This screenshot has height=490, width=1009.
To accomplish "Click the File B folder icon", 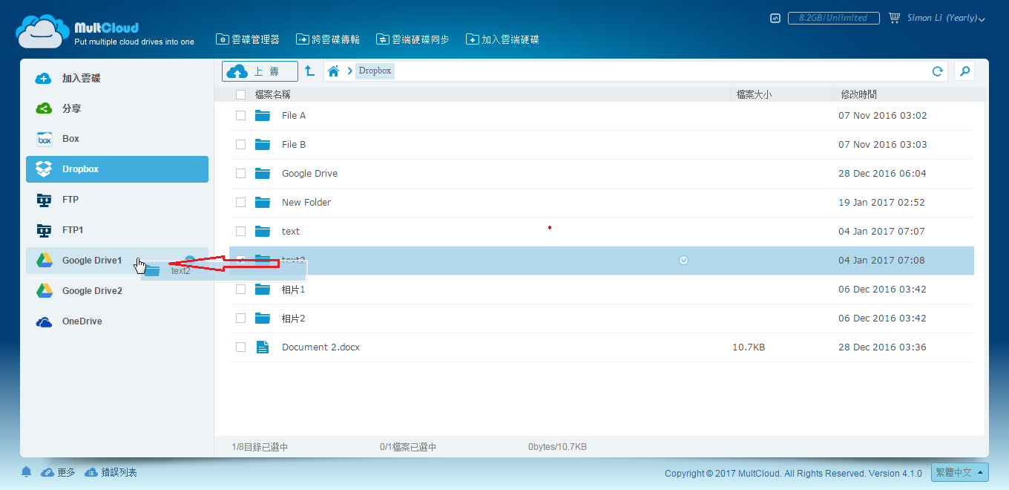I will (x=263, y=144).
